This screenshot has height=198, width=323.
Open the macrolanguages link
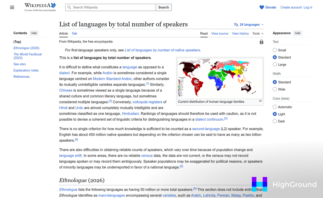(x=111, y=195)
